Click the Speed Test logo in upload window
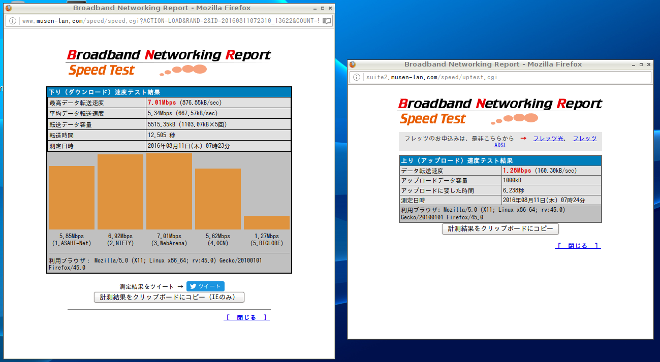660x362 pixels. tap(432, 119)
